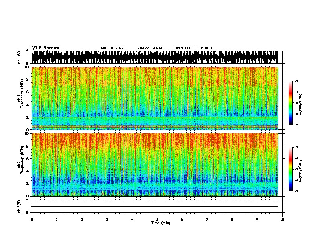Click the "-5" tick on the ch.3(V) axis

(x=26, y=213)
